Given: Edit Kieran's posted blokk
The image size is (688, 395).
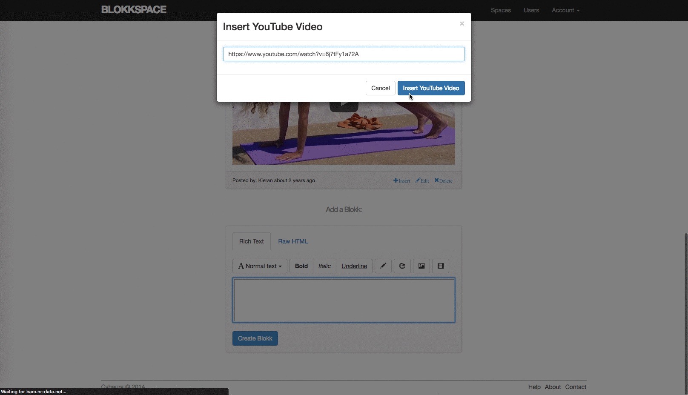Looking at the screenshot, I should 422,180.
